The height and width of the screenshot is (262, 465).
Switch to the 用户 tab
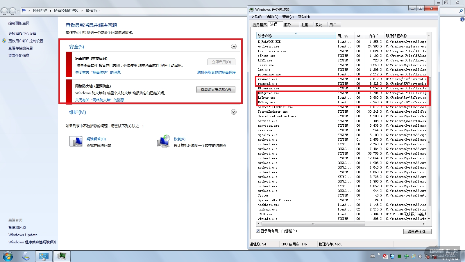tap(334, 25)
